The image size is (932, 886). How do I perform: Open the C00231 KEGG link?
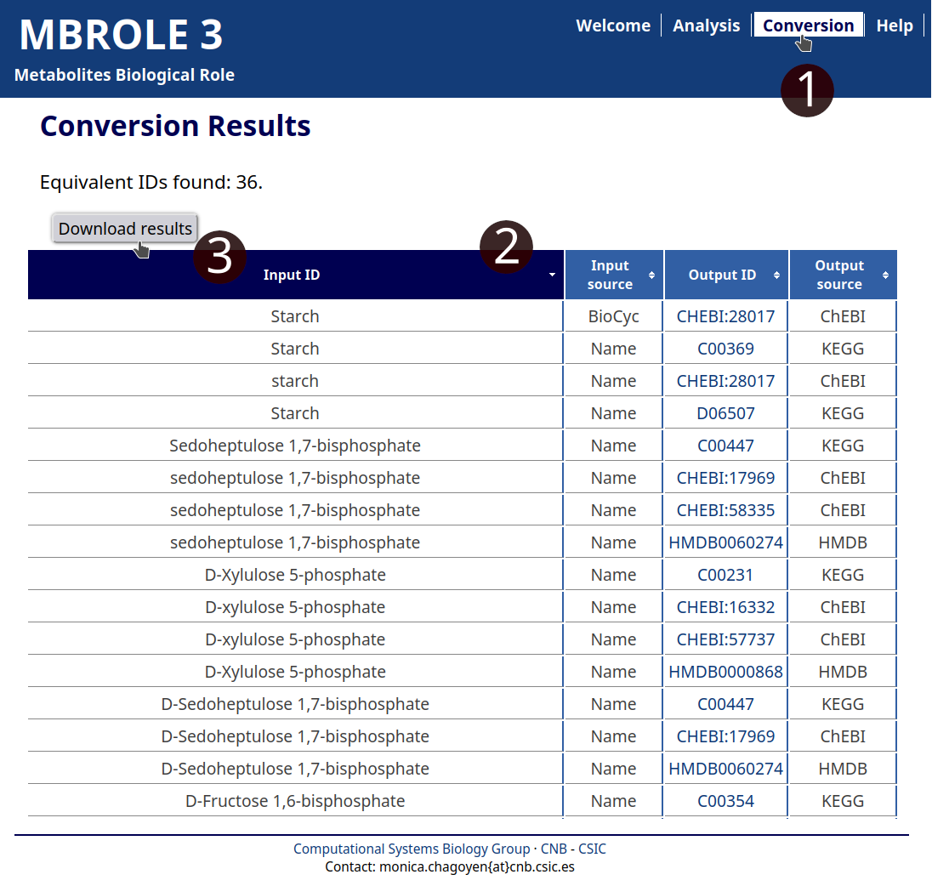click(x=725, y=575)
